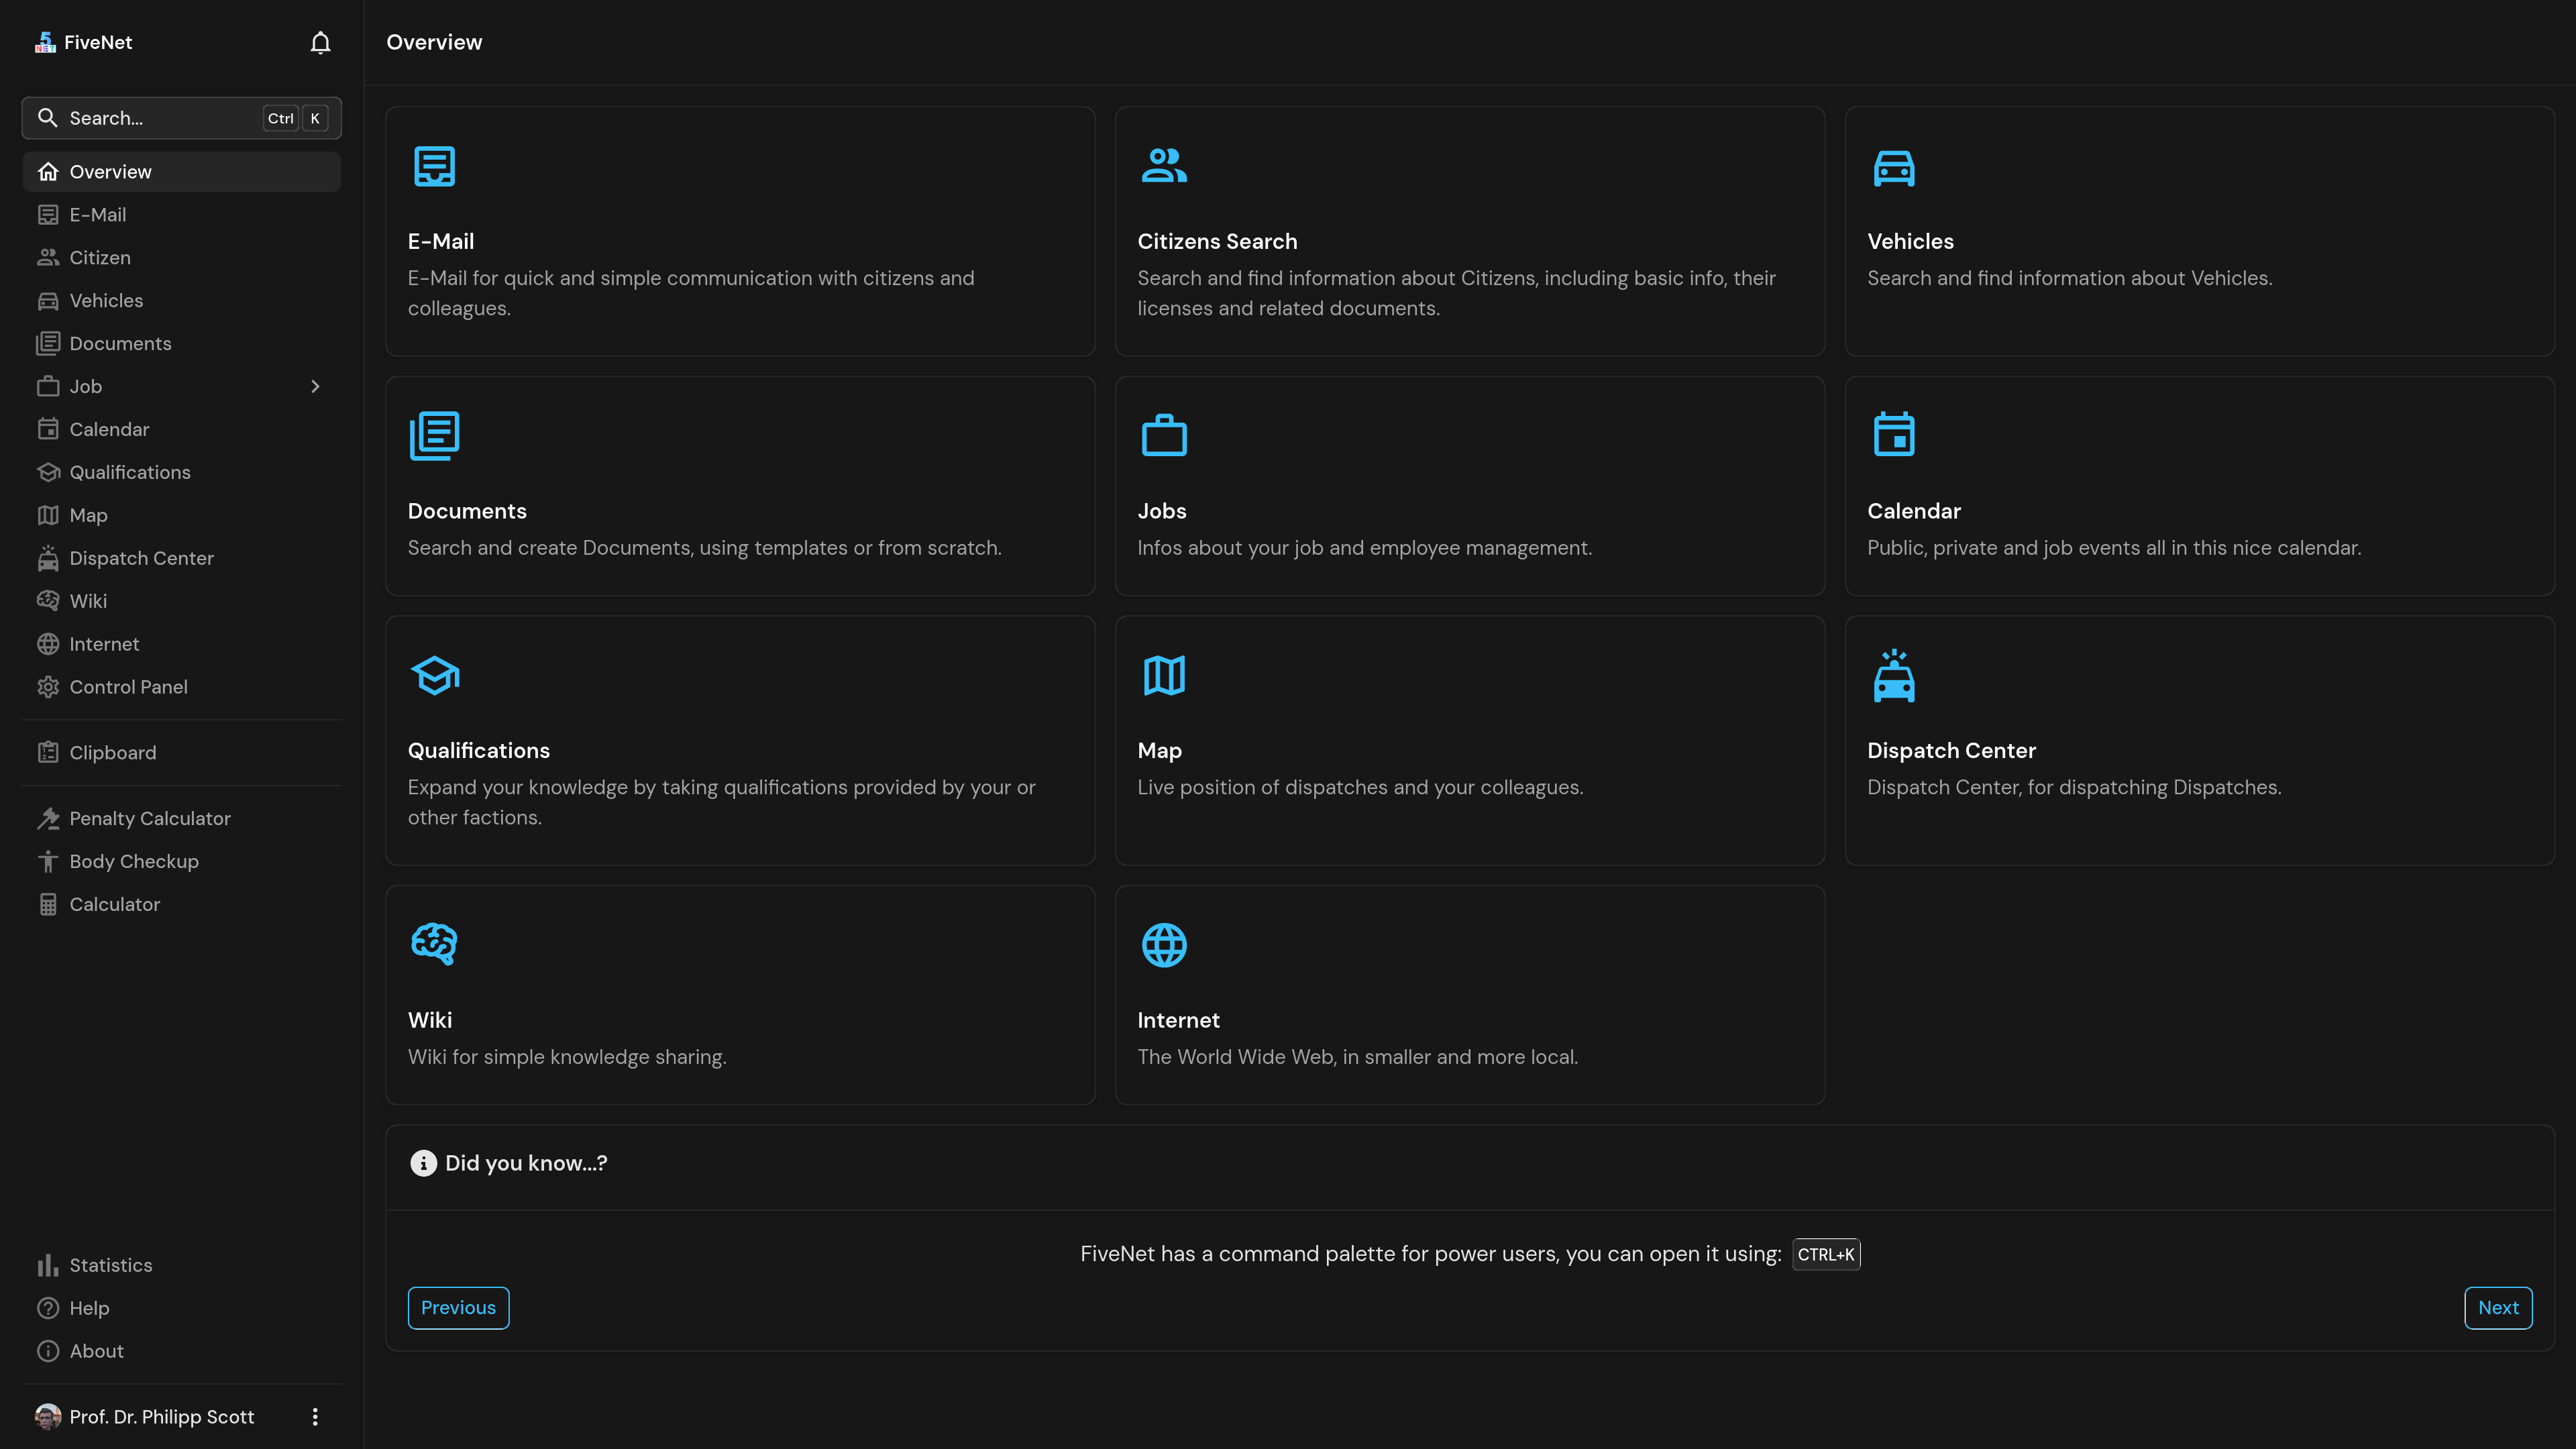Click the Citizens Search people icon

pyautogui.click(x=1164, y=165)
